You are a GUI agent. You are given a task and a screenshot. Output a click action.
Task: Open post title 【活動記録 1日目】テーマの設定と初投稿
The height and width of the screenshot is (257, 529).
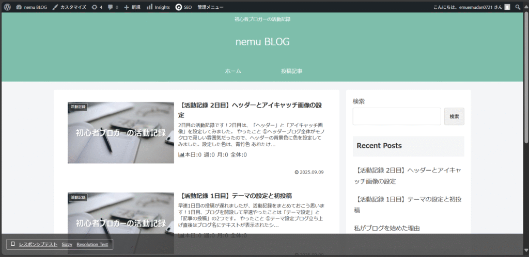point(235,196)
